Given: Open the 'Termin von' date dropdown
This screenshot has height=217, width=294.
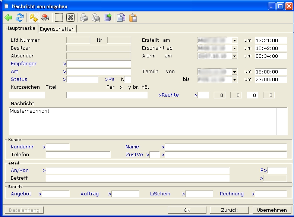Looking at the screenshot, I should point(234,72).
